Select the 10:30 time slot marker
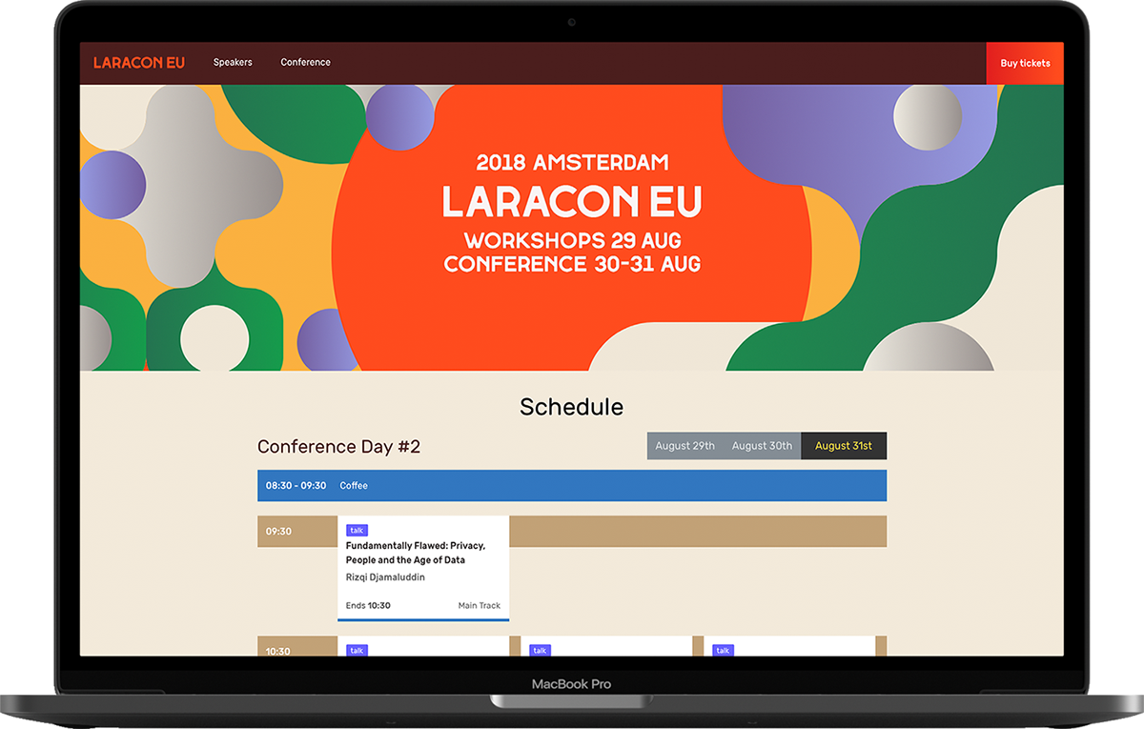Image resolution: width=1144 pixels, height=729 pixels. click(278, 651)
